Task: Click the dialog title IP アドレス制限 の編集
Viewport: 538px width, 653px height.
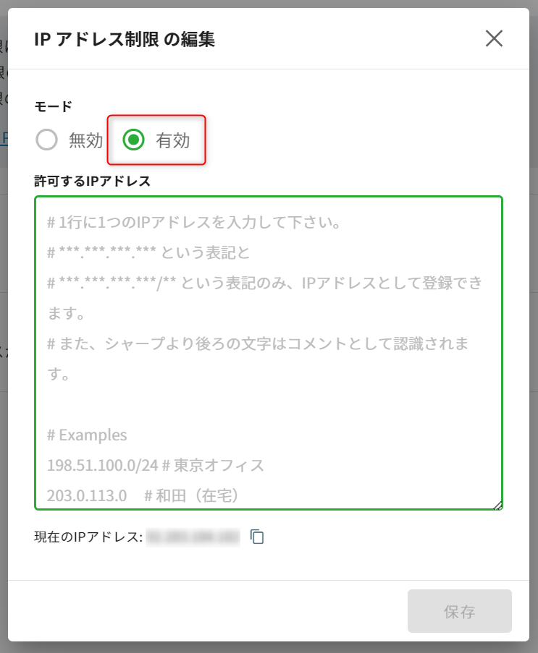Action: pos(125,39)
